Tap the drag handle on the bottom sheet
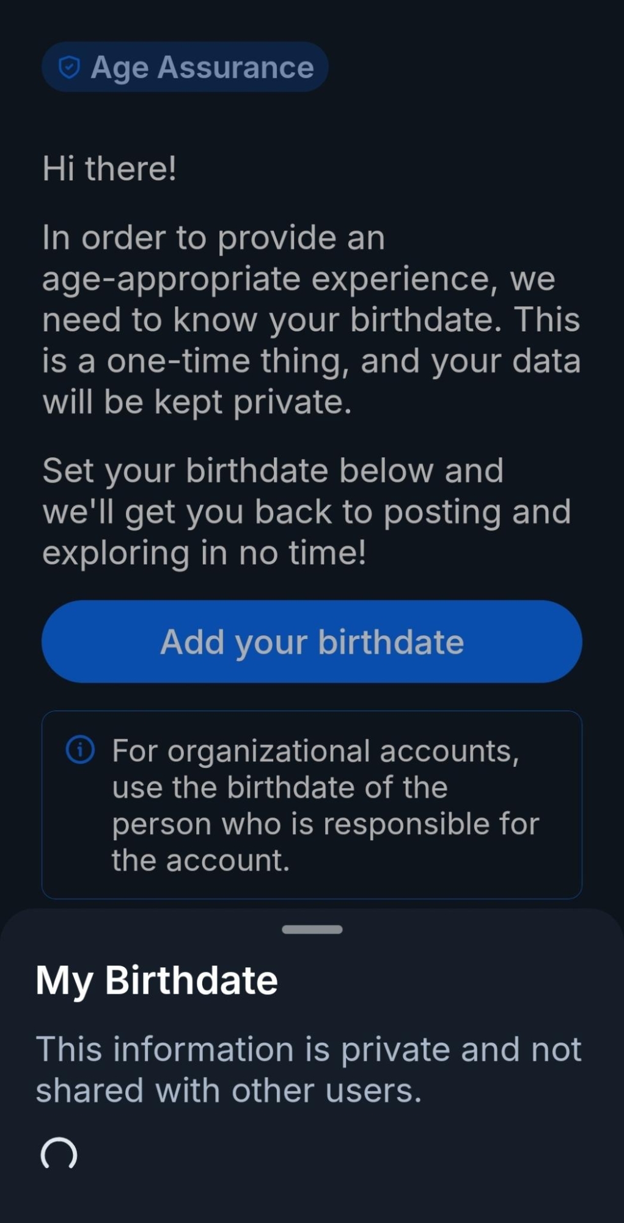This screenshot has height=1223, width=624. [x=312, y=929]
